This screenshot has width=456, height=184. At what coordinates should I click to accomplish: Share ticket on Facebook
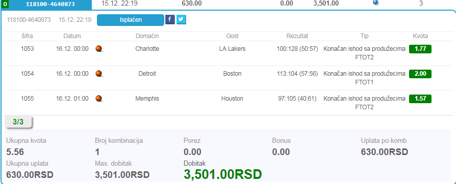[170, 20]
